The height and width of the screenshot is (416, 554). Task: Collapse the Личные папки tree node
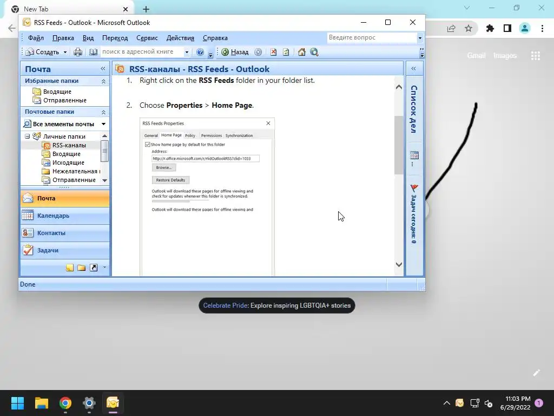pos(27,136)
